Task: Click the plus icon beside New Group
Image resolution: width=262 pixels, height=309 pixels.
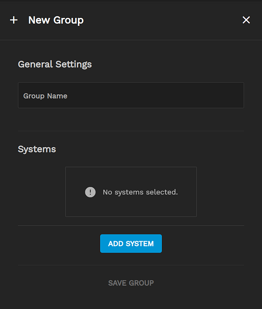Action: (14, 20)
